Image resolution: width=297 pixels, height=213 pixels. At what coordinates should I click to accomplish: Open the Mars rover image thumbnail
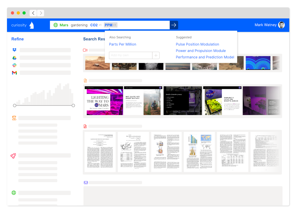(97, 63)
